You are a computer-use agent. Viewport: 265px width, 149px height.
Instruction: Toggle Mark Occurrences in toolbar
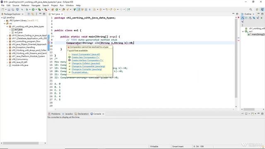78,10
